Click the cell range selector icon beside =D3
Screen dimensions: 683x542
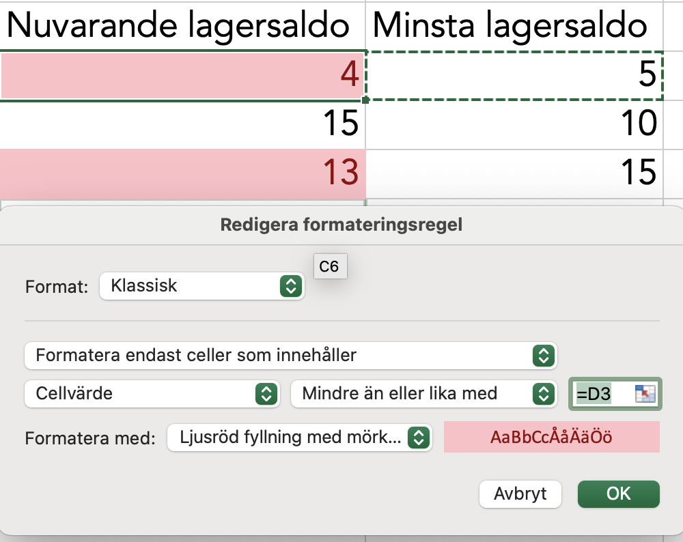point(645,394)
